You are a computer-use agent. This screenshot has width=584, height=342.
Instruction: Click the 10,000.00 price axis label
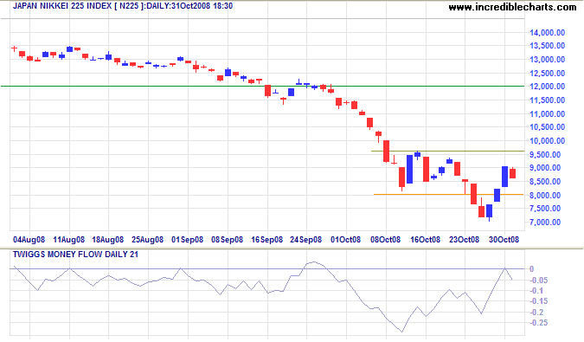tap(547, 141)
